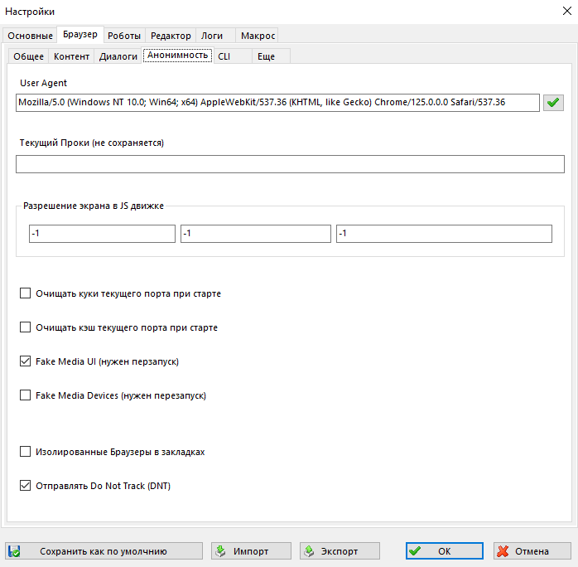This screenshot has height=567, width=578.
Task: Click the first screen resolution field
Action: click(102, 234)
